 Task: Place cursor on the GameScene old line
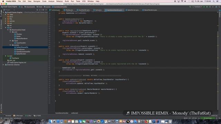pos(136,68)
